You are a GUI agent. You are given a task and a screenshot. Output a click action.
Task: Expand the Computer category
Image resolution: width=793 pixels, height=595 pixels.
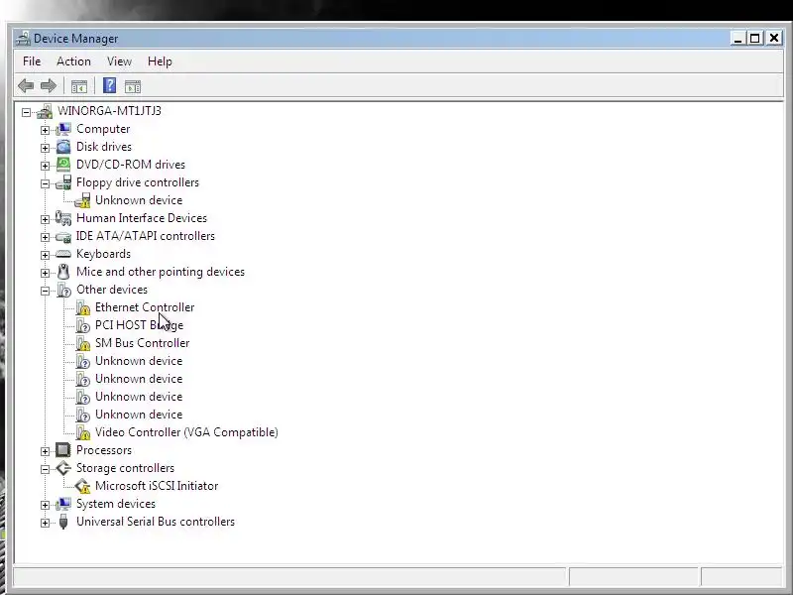[45, 130]
